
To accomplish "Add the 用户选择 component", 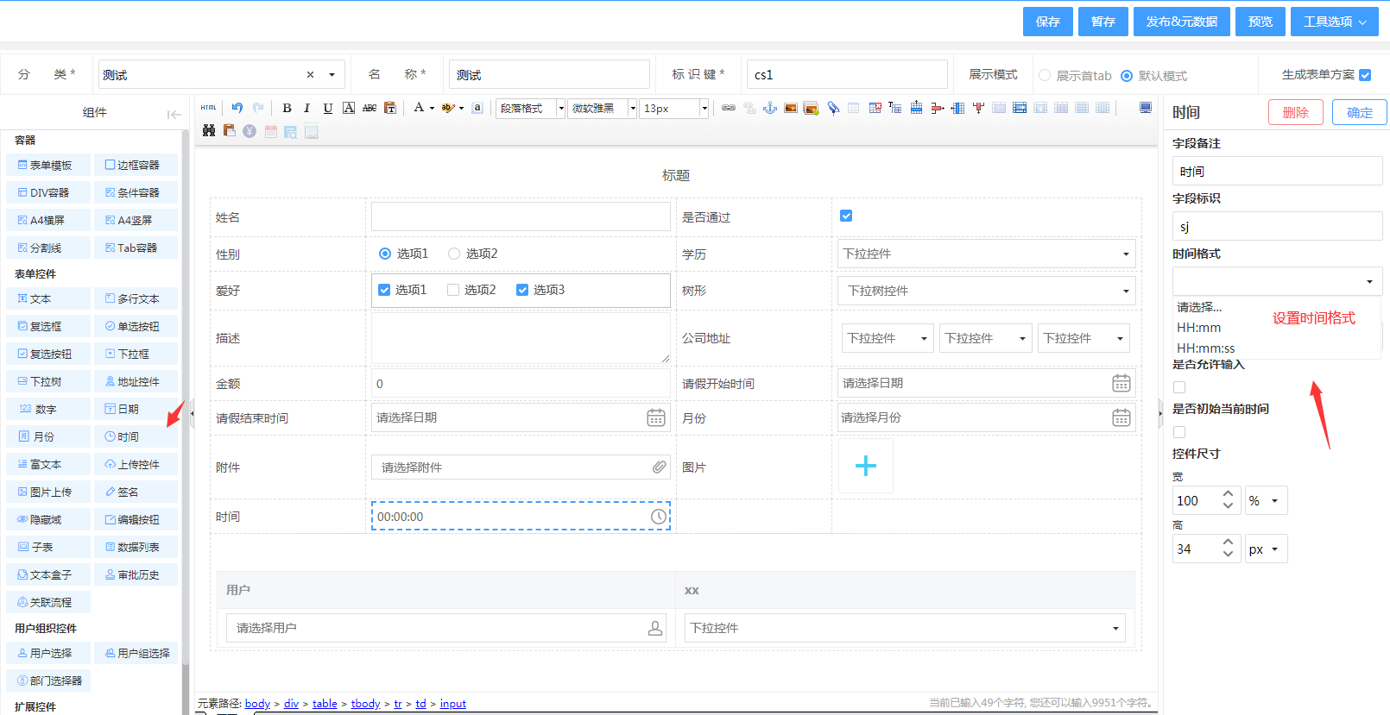I will click(48, 653).
